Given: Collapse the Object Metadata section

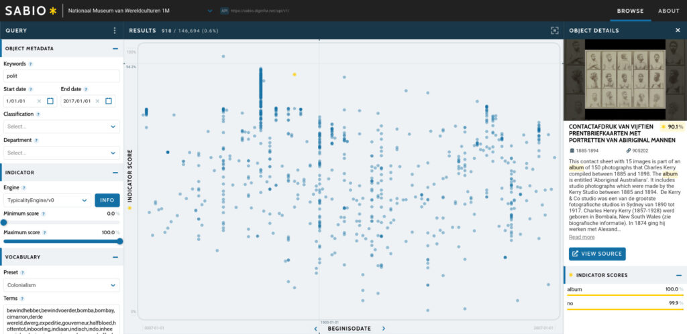Looking at the screenshot, I should 115,48.
